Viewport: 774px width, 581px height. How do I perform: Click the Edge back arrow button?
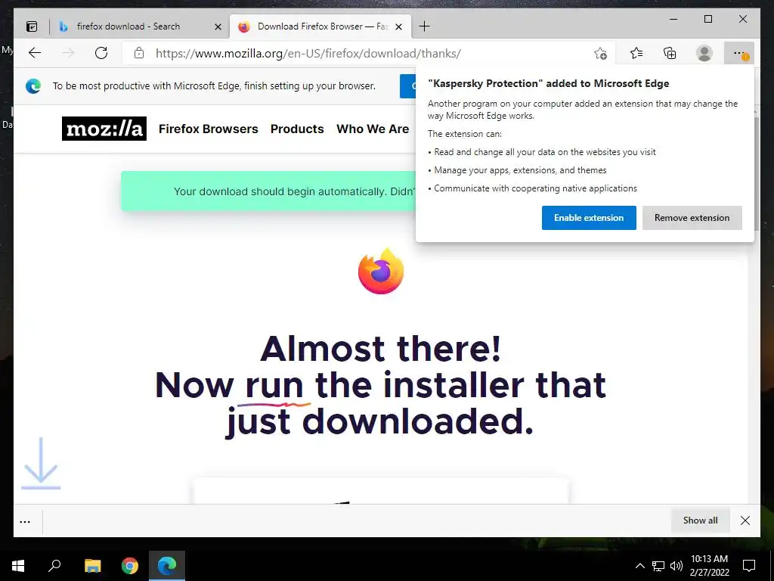pyautogui.click(x=35, y=53)
